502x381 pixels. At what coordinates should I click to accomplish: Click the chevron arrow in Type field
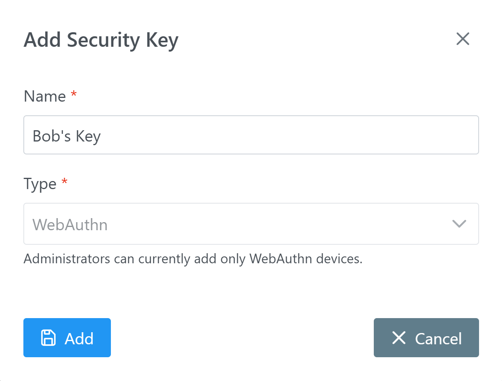point(459,224)
